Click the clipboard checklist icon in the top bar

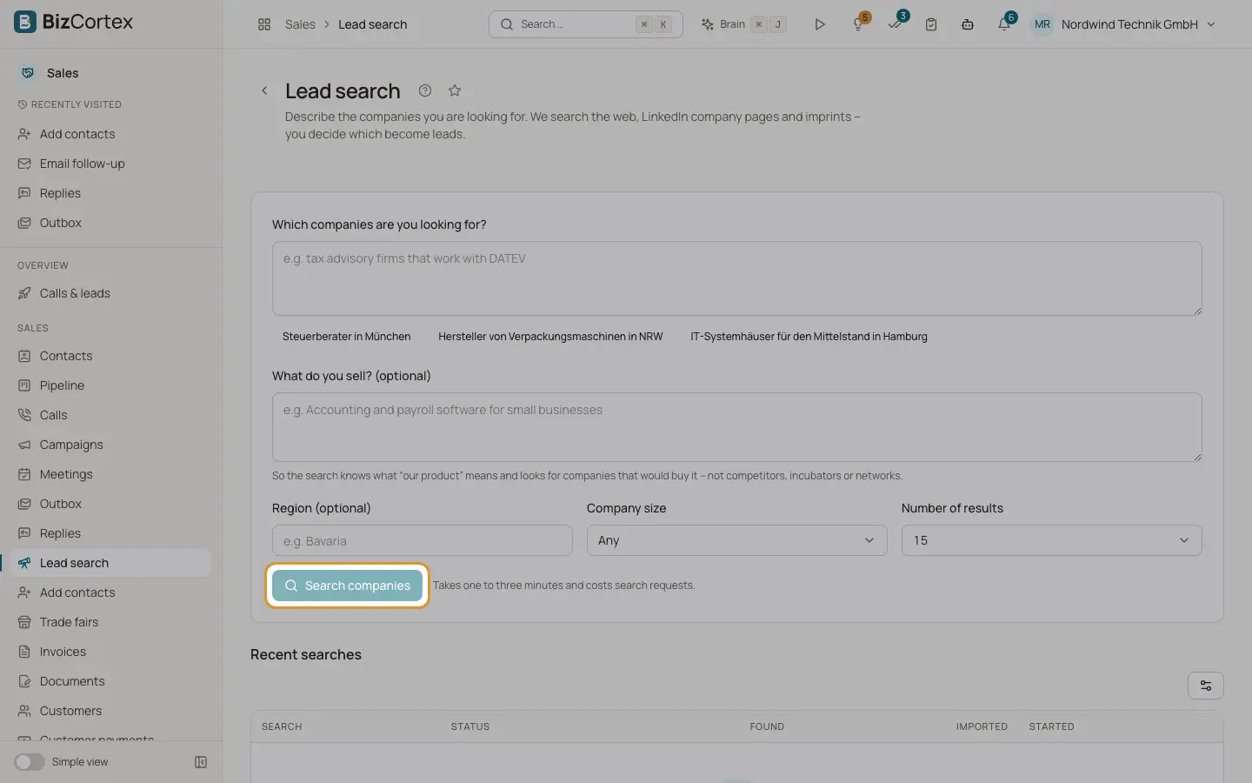pyautogui.click(x=931, y=24)
